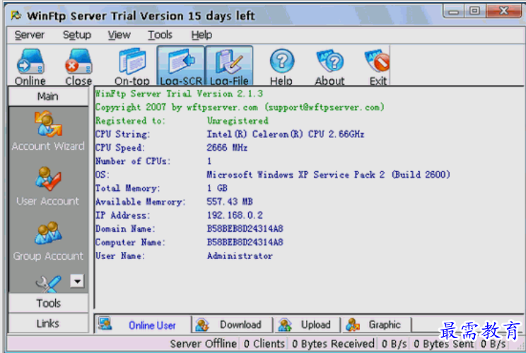Open the View menu
Viewport: 526px width, 353px height.
(x=119, y=35)
